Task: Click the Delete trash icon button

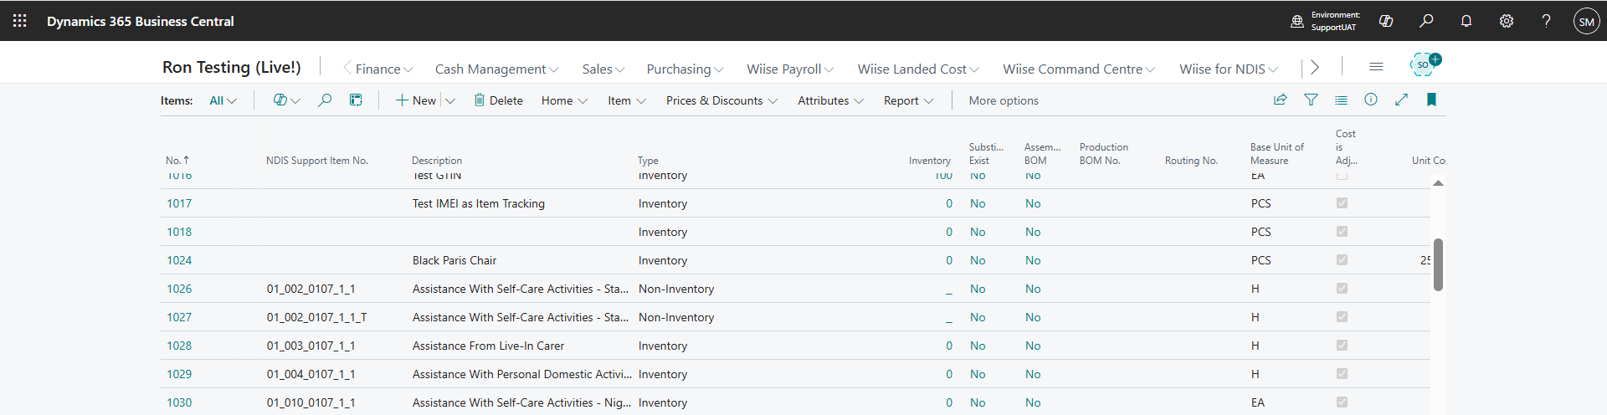Action: click(499, 100)
